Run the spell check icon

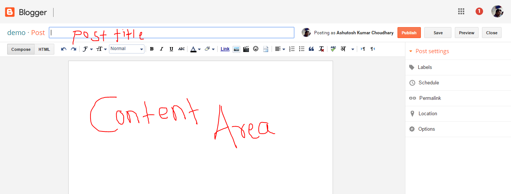[333, 49]
